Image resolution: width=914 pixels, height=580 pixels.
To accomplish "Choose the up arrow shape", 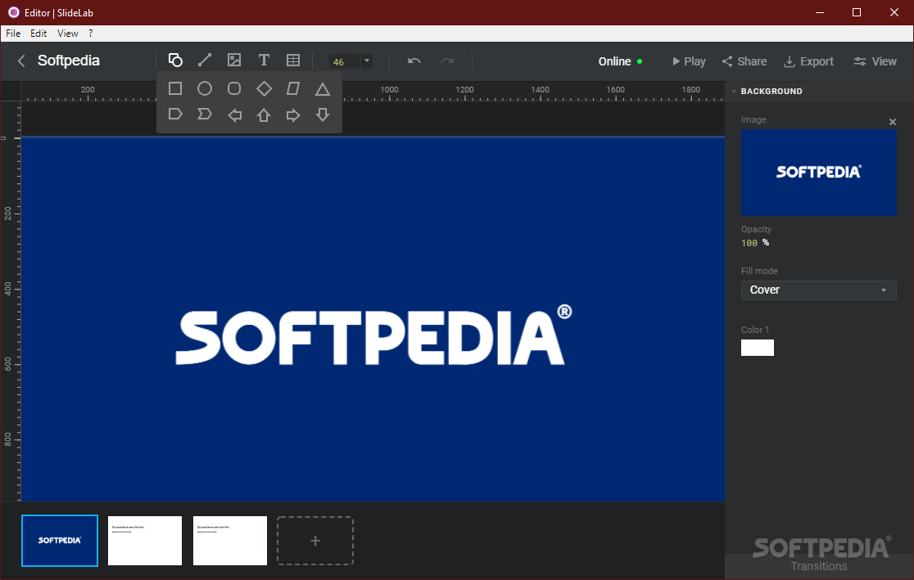I will click(x=264, y=115).
